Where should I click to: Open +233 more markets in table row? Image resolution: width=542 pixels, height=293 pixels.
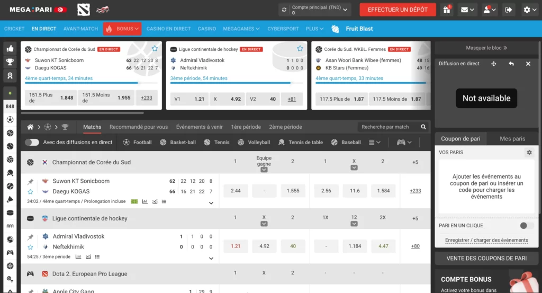[415, 191]
